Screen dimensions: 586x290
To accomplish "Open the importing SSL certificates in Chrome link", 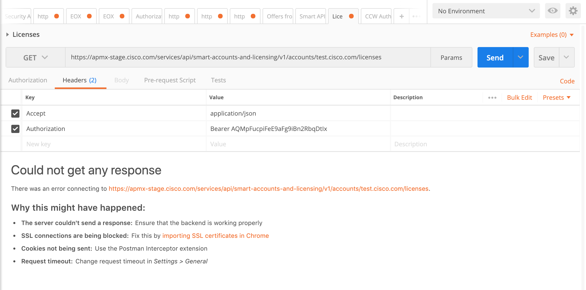I will pyautogui.click(x=215, y=236).
